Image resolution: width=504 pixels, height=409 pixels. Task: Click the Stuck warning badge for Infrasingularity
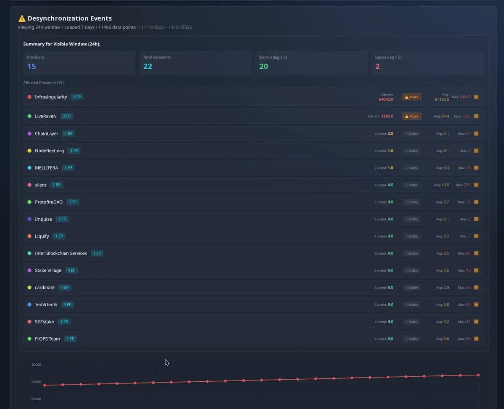(411, 97)
